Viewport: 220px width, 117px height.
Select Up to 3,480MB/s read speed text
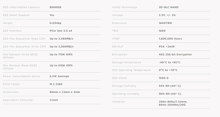tap(62, 39)
